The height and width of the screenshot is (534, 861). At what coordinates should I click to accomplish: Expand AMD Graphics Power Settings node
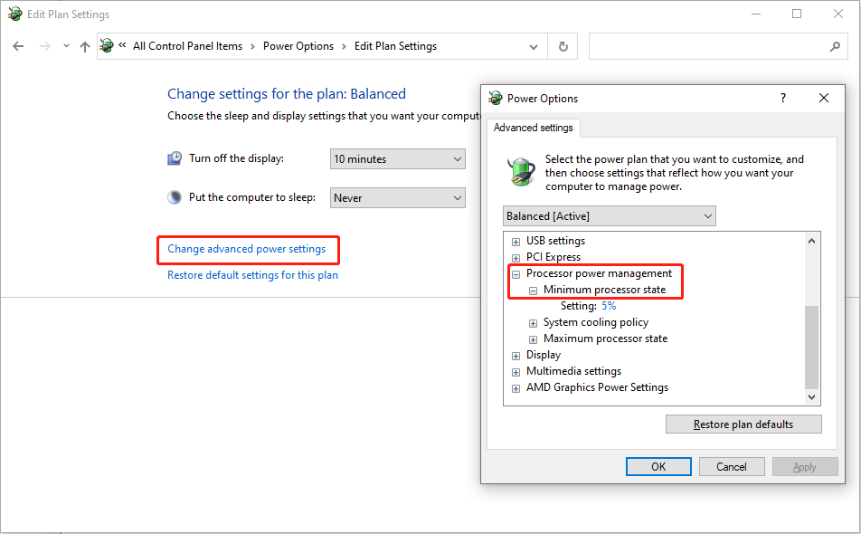pyautogui.click(x=516, y=388)
